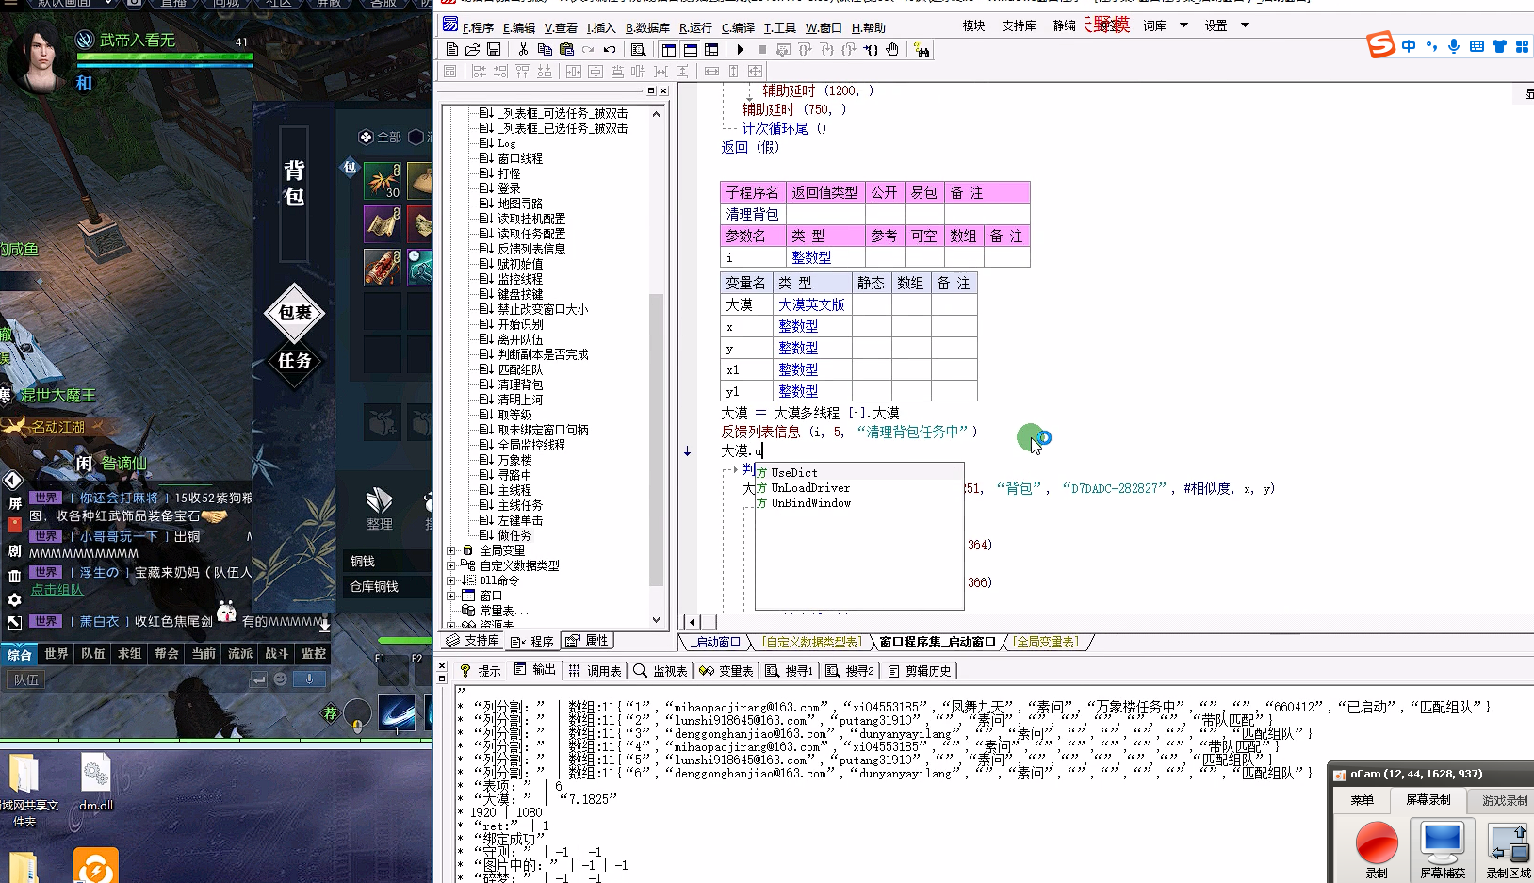Click the game chat emoji smiley icon
The image size is (1534, 883).
coord(280,679)
